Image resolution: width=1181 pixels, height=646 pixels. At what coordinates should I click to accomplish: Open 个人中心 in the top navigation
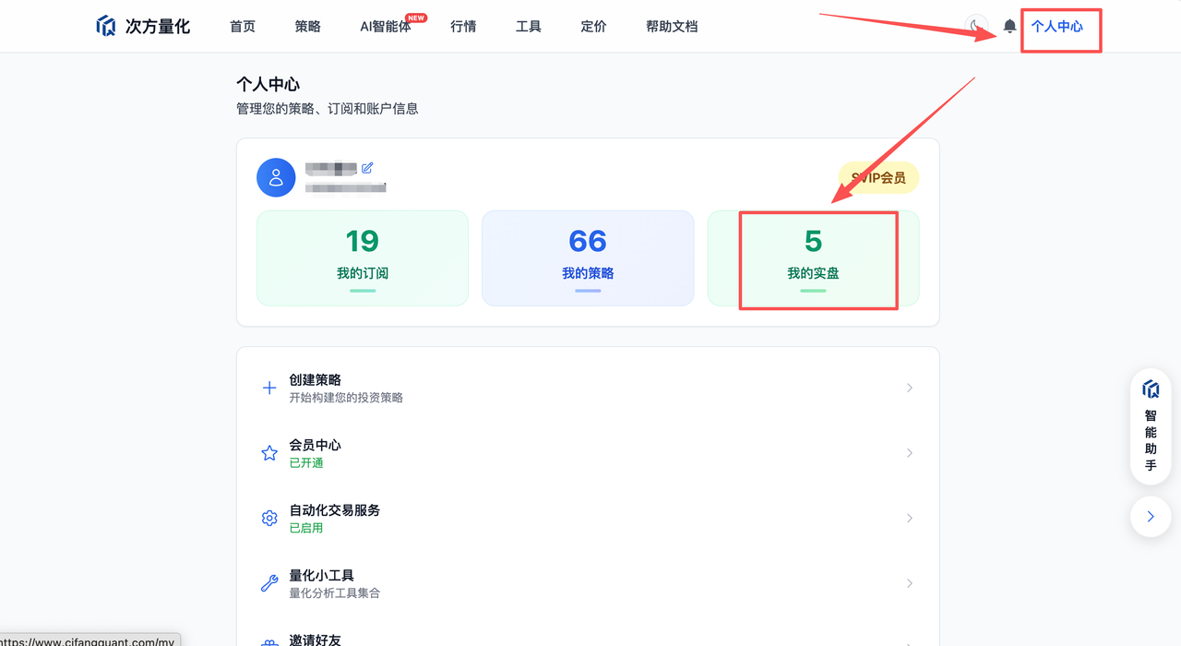tap(1057, 27)
